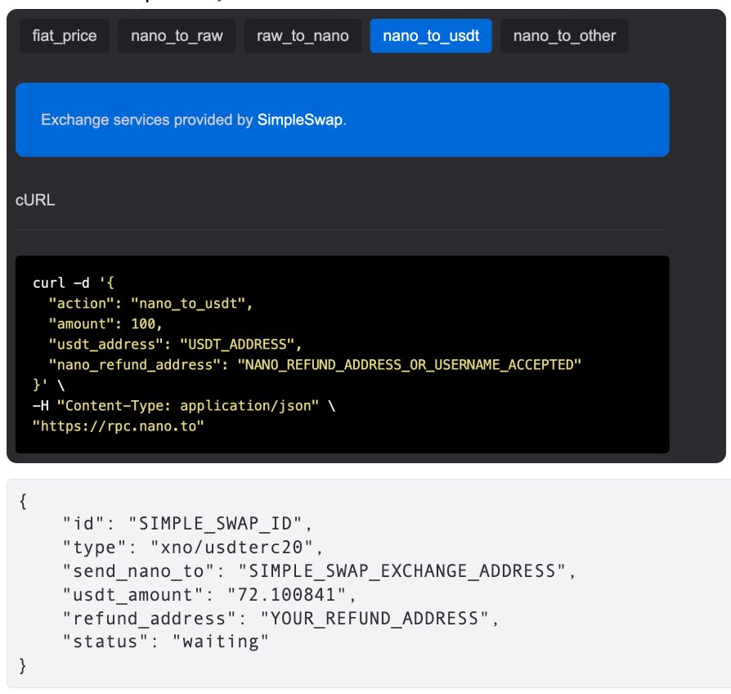Click the "usdt_address" code line
The image size is (731, 694).
coord(175,345)
